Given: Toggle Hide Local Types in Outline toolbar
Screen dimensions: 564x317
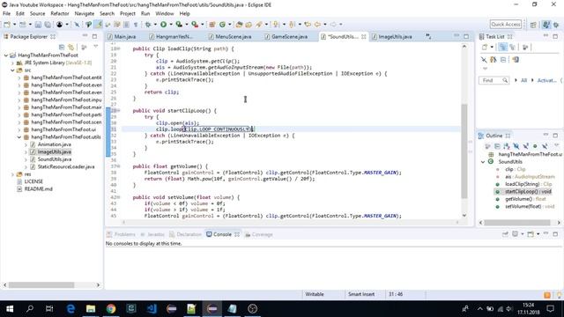Looking at the screenshot, I should point(545,146).
